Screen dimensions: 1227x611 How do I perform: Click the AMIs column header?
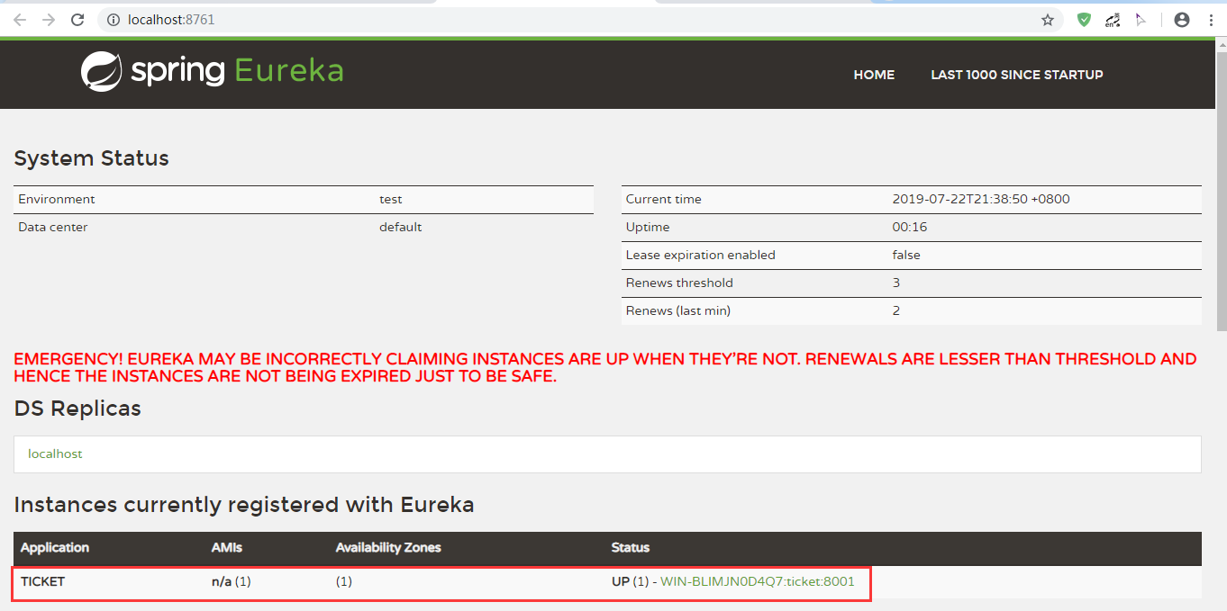click(x=227, y=547)
